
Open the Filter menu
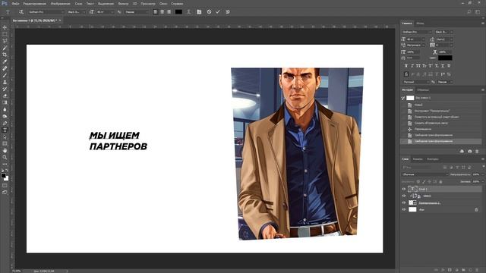coord(123,4)
